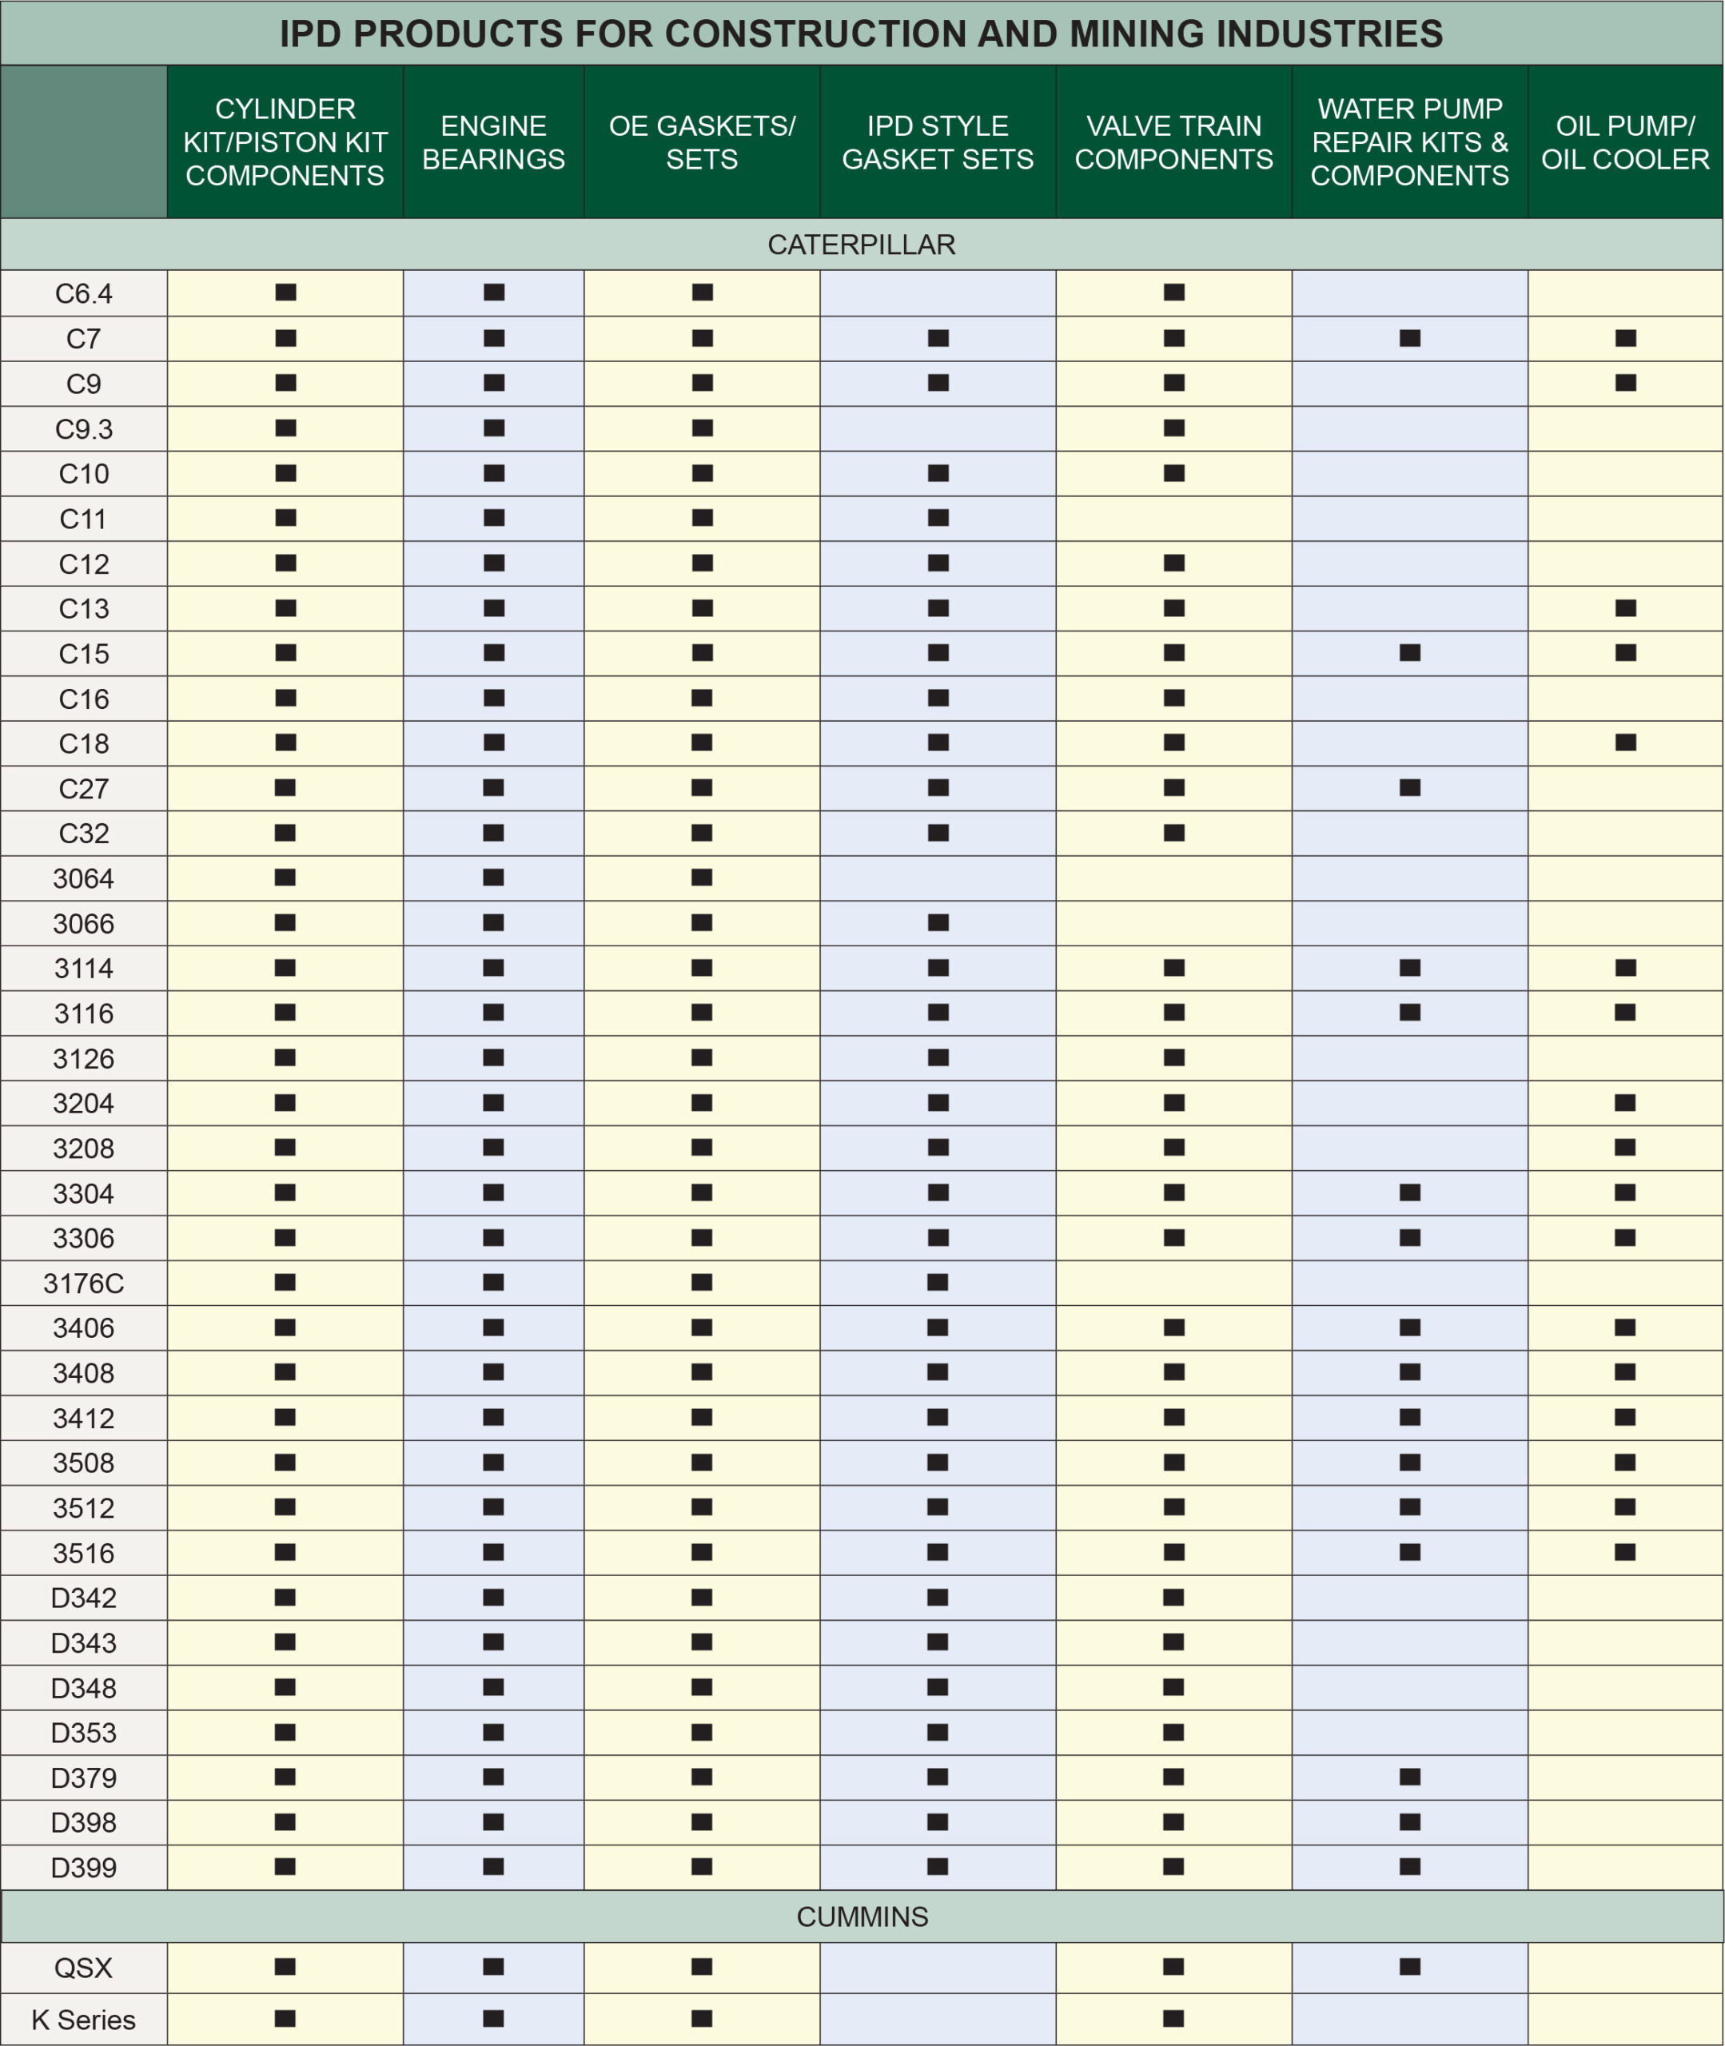
Task: Click the 3066 IPD style gasket sets marker
Action: tap(938, 921)
